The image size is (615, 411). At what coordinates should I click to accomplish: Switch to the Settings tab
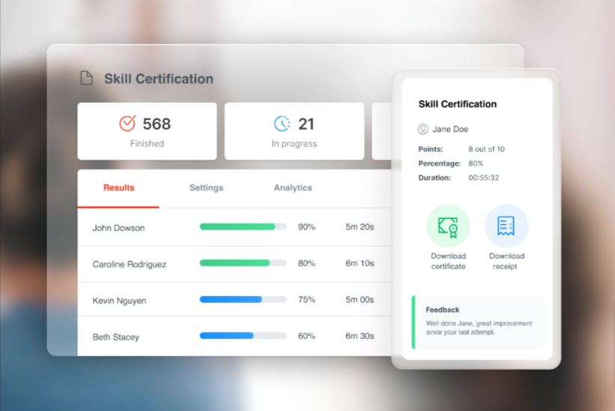pyautogui.click(x=206, y=187)
